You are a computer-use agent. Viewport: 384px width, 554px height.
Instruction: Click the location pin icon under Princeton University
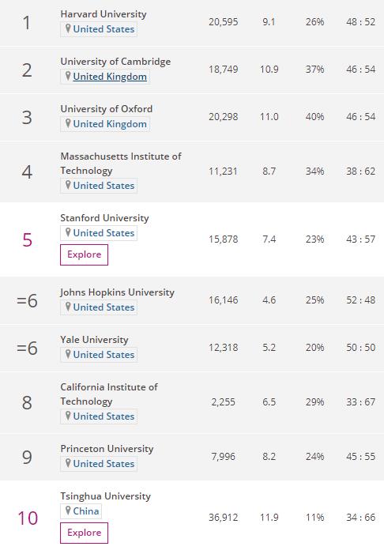tap(68, 463)
